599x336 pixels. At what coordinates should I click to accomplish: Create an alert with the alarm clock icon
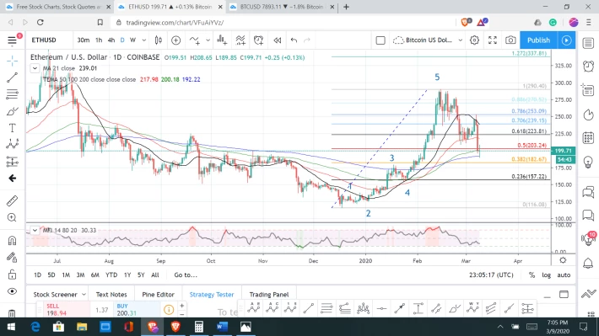[x=259, y=40]
